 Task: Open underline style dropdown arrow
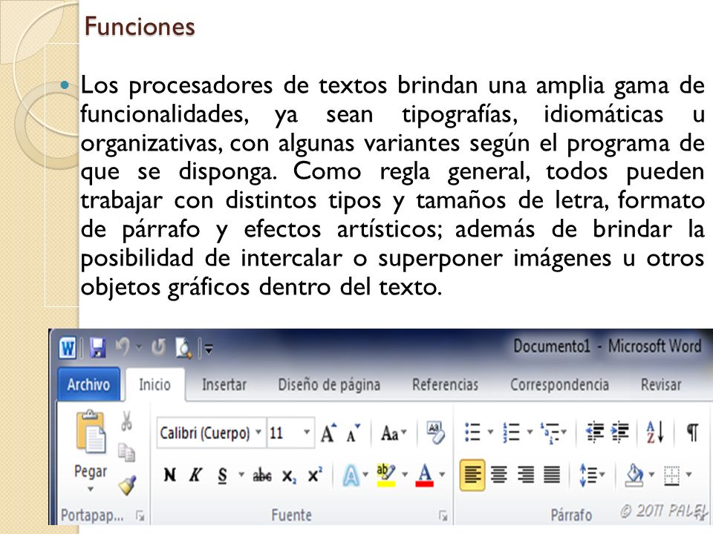point(241,475)
